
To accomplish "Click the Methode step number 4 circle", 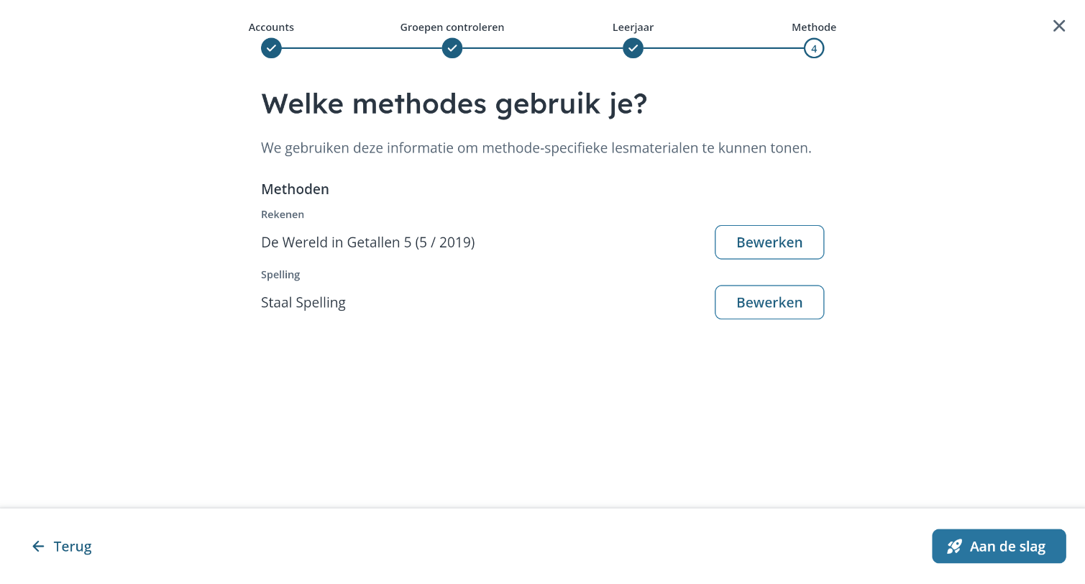I will [x=814, y=48].
